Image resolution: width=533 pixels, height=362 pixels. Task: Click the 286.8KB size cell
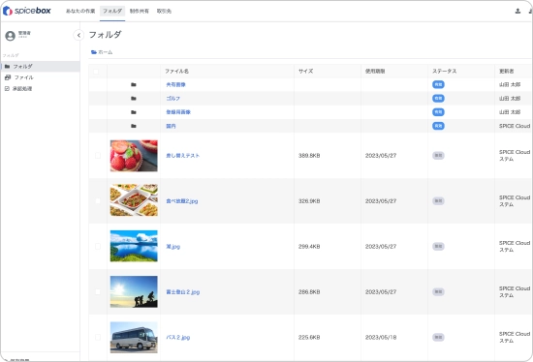pyautogui.click(x=309, y=292)
